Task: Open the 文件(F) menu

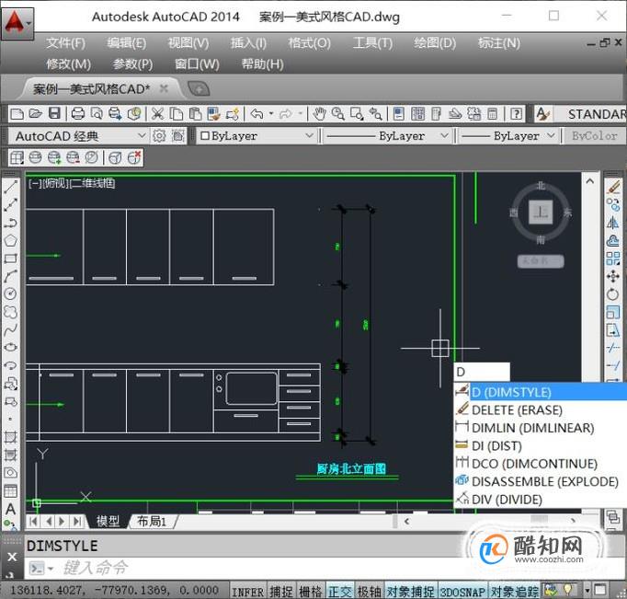Action: pyautogui.click(x=65, y=43)
